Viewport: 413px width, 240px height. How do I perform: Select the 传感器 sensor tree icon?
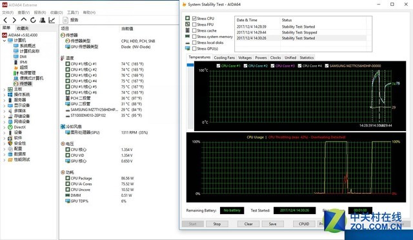[15, 84]
